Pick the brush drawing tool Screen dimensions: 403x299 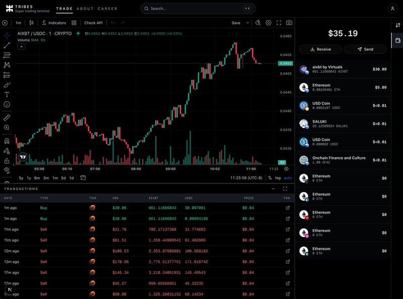point(7,85)
